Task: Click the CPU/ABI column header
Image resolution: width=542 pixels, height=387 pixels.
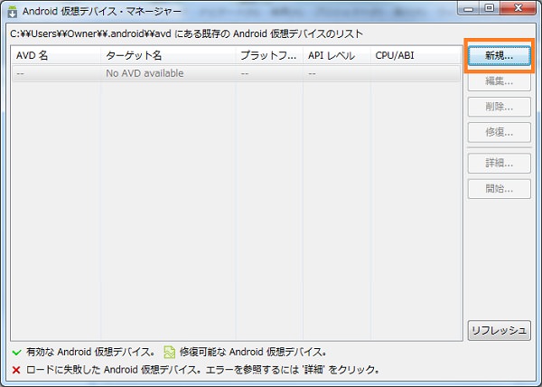Action: pos(416,55)
